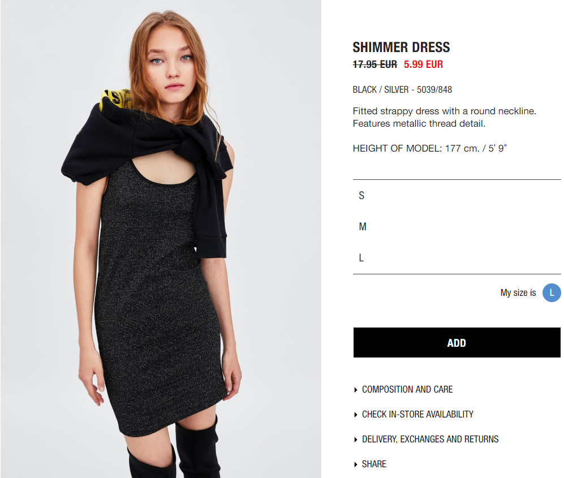
Task: Click the arrow icon beside Share
Action: [x=356, y=464]
